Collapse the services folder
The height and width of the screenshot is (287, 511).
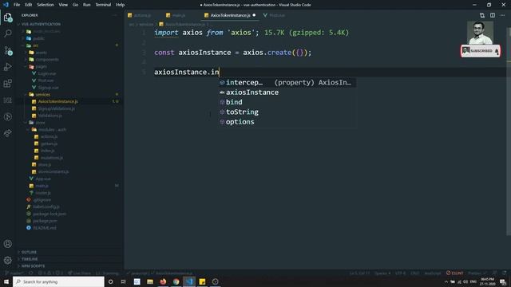pyautogui.click(x=42, y=94)
